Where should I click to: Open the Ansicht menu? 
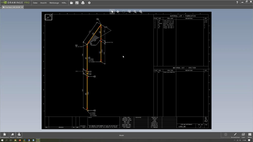pos(43,3)
